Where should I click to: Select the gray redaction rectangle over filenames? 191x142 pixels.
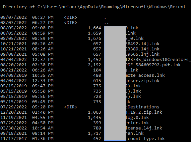point(115,83)
